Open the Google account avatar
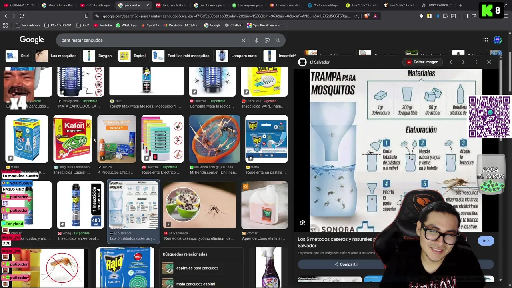Image resolution: width=512 pixels, height=288 pixels. coord(498,40)
